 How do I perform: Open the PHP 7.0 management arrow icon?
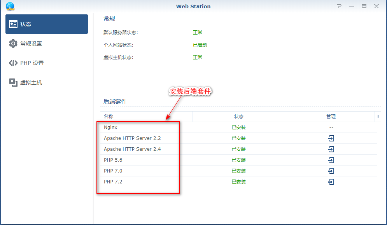pos(331,171)
